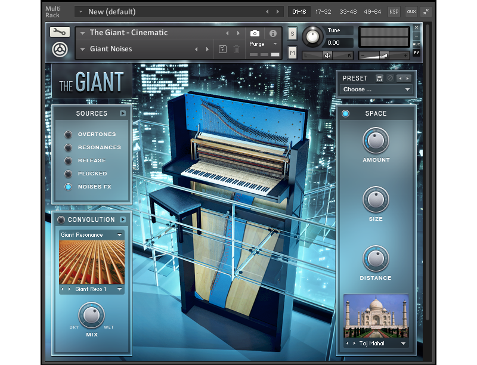Click the aux button in header
The image size is (477, 365).
coord(411,11)
